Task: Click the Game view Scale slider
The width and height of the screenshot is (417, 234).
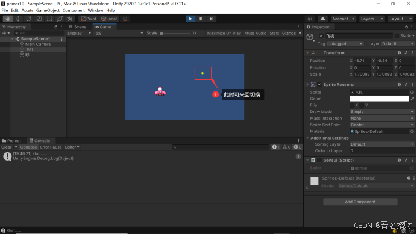Action: click(175, 33)
